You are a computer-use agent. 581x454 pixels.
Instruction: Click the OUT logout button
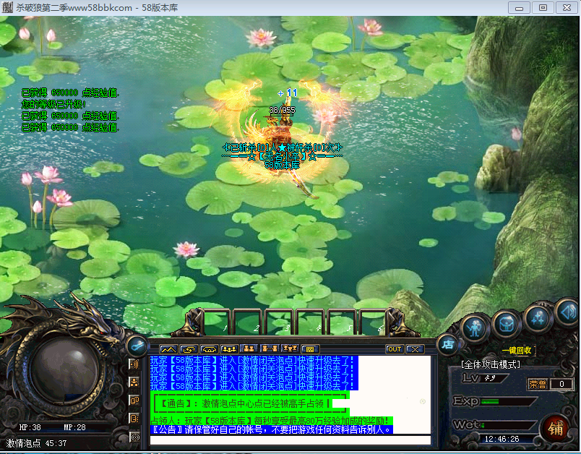click(395, 349)
